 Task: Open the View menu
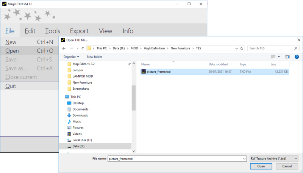pyautogui.click(x=106, y=31)
